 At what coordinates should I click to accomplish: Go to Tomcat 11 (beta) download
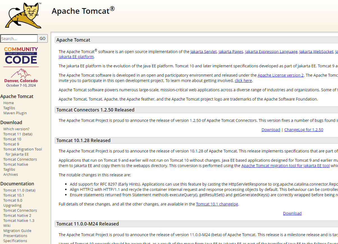[x=18, y=134]
